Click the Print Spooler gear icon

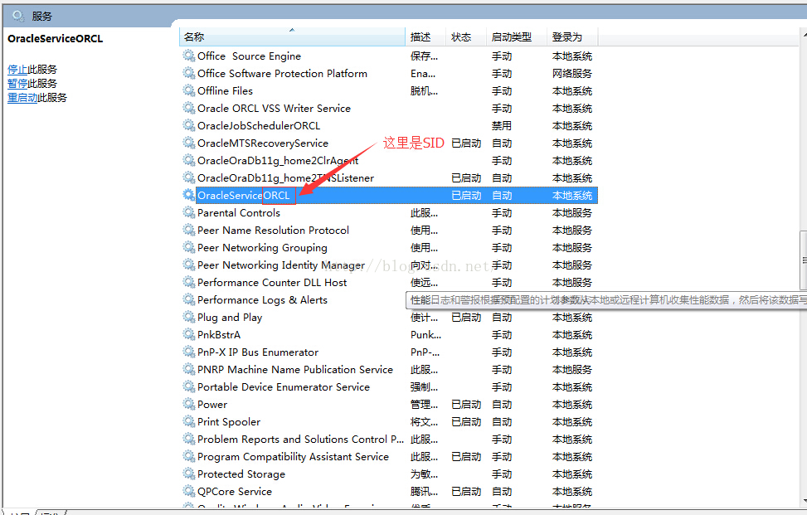point(189,422)
